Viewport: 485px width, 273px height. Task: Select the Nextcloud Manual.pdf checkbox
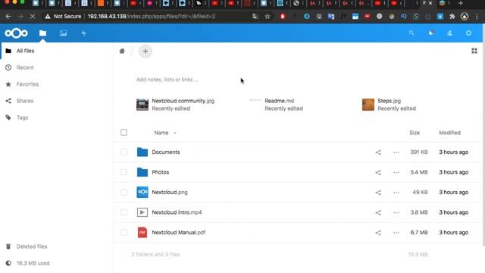click(x=124, y=233)
